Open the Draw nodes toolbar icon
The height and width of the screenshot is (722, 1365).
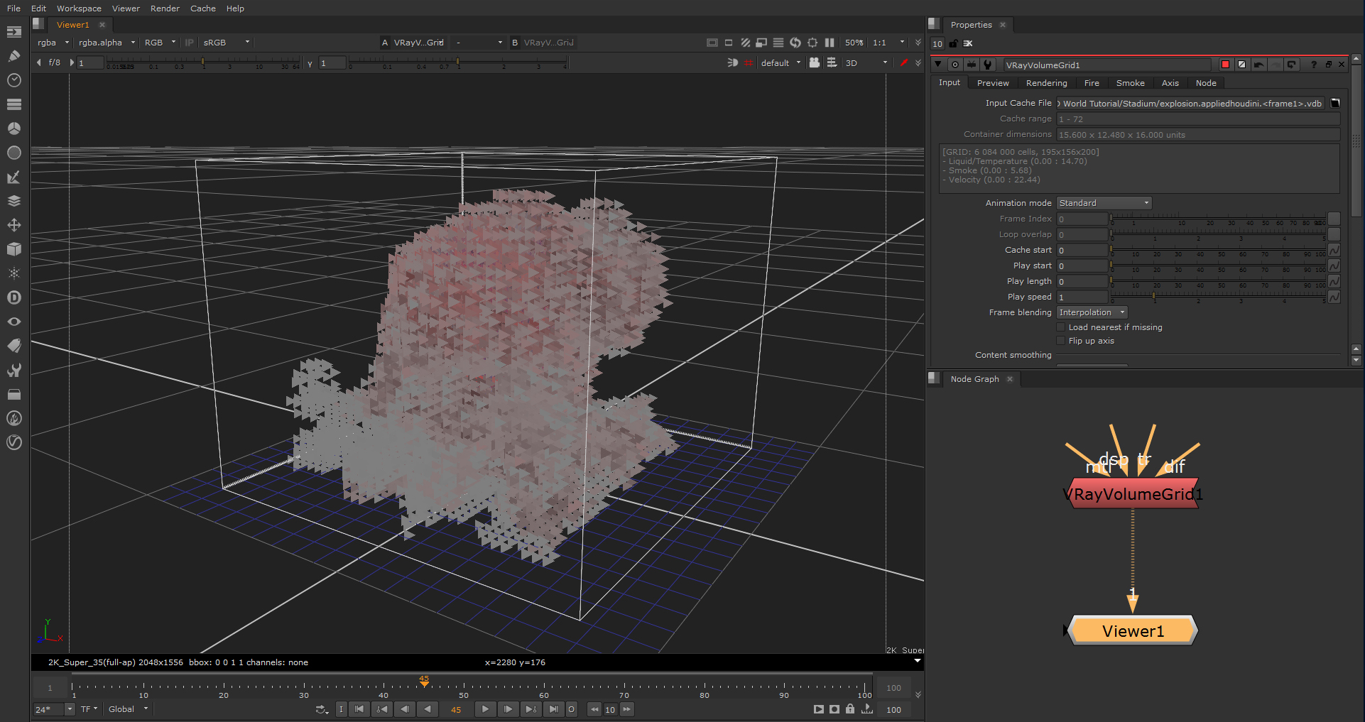click(13, 56)
